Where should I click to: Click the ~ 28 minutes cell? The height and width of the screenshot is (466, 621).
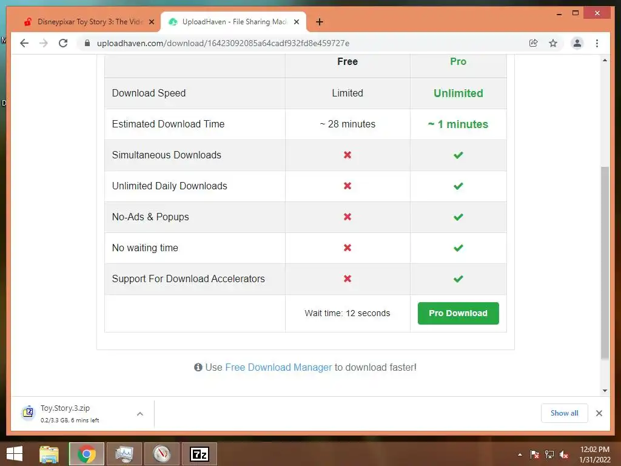(x=347, y=124)
